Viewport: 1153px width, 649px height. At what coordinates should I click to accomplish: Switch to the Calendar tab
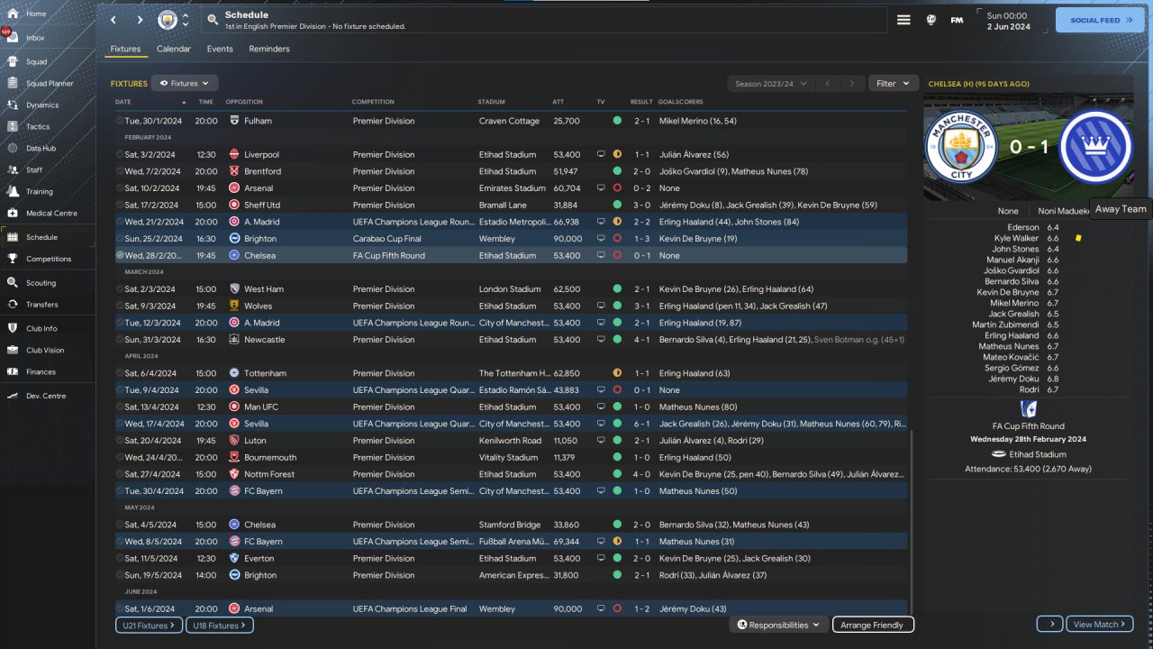(x=174, y=49)
